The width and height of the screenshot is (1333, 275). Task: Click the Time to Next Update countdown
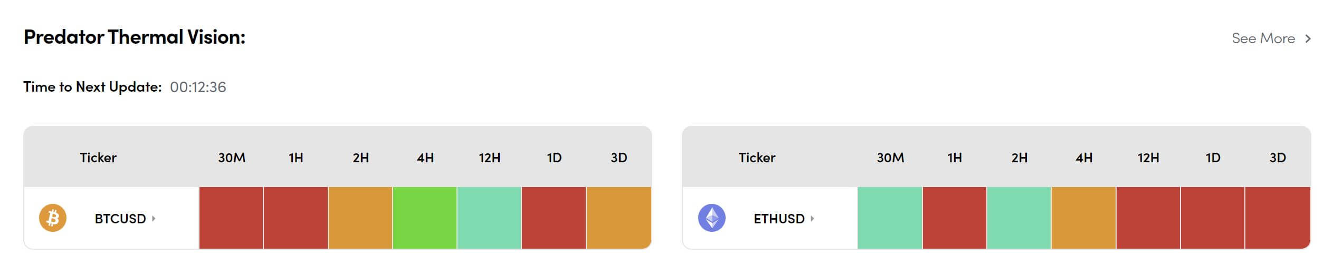point(198,87)
